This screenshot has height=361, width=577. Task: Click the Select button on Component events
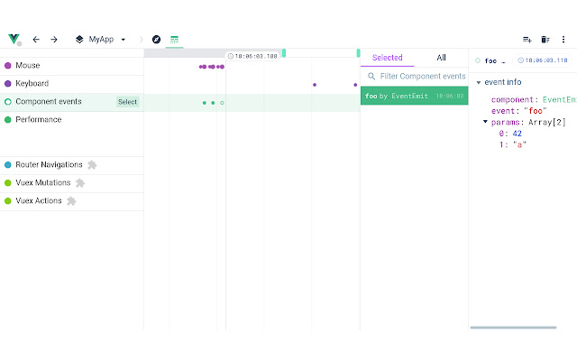[x=128, y=102]
